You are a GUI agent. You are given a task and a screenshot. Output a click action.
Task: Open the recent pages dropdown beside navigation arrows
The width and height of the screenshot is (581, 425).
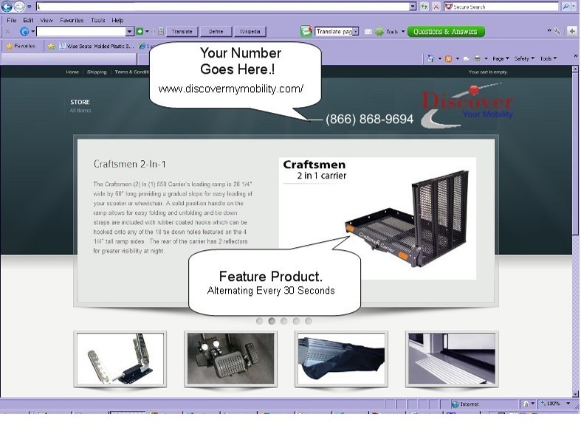(x=30, y=7)
